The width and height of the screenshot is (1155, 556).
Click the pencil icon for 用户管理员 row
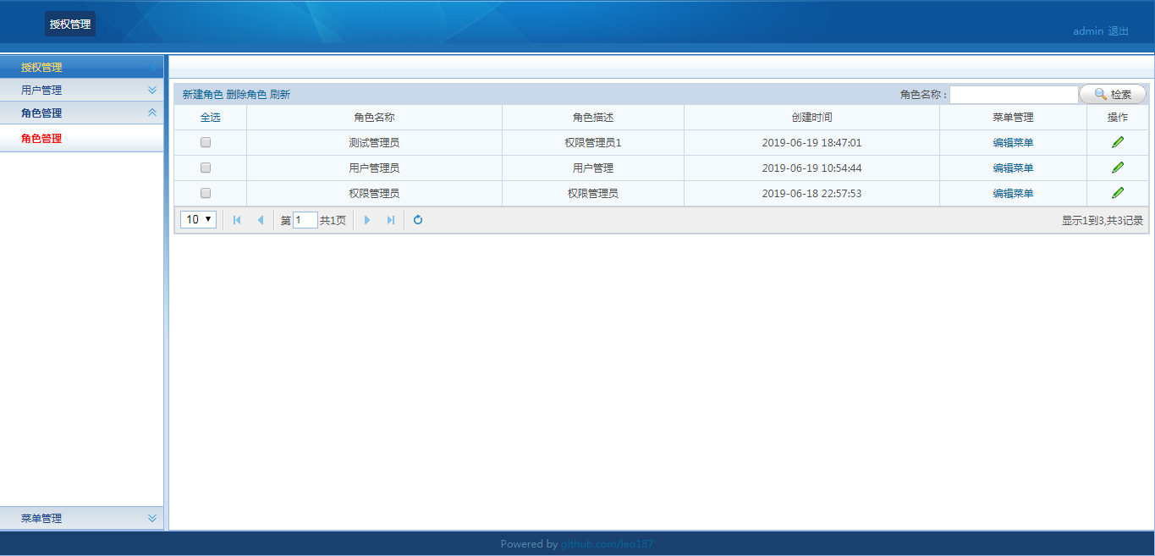coord(1118,168)
